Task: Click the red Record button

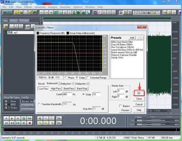Action: click(29, 123)
